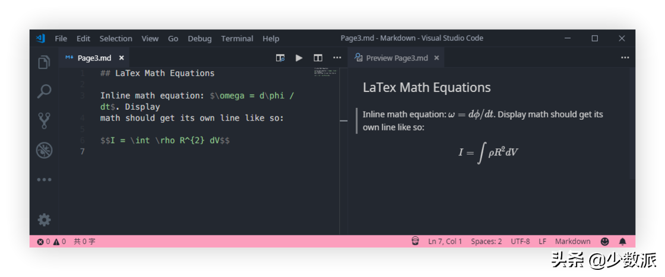Open the Debug menu
665x277 pixels.
(199, 39)
